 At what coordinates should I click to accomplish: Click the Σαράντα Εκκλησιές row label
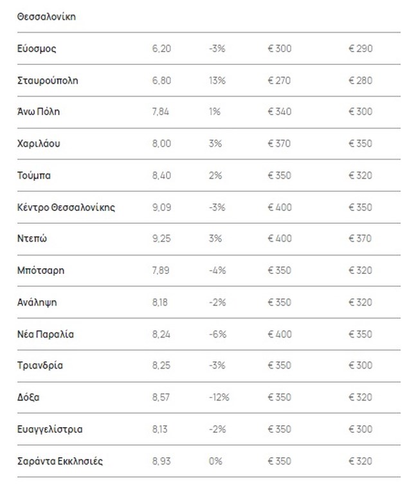pyautogui.click(x=60, y=461)
